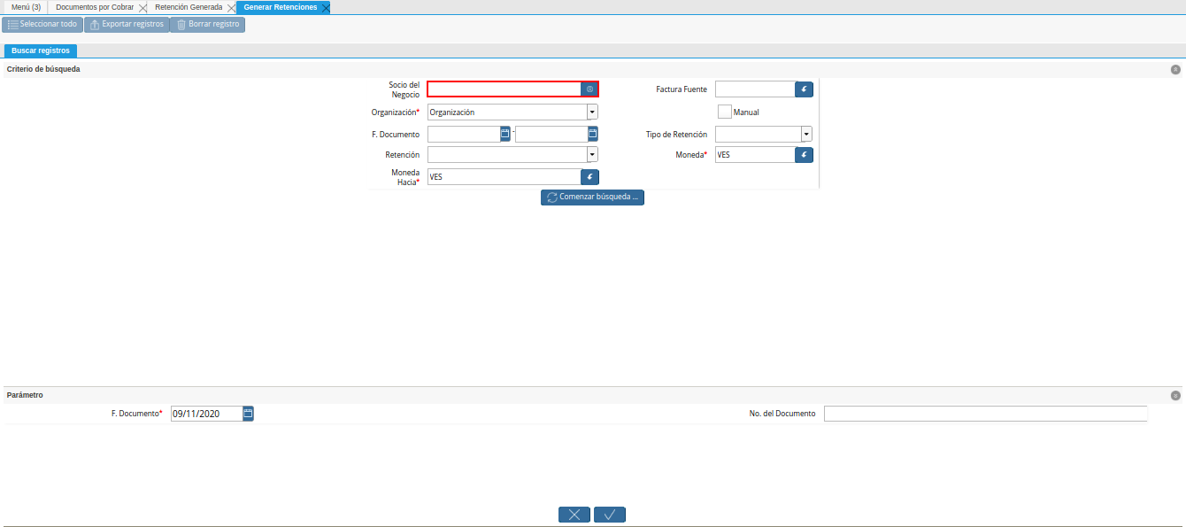Open the Moneda currency lookup button
The image size is (1186, 527).
pos(804,155)
